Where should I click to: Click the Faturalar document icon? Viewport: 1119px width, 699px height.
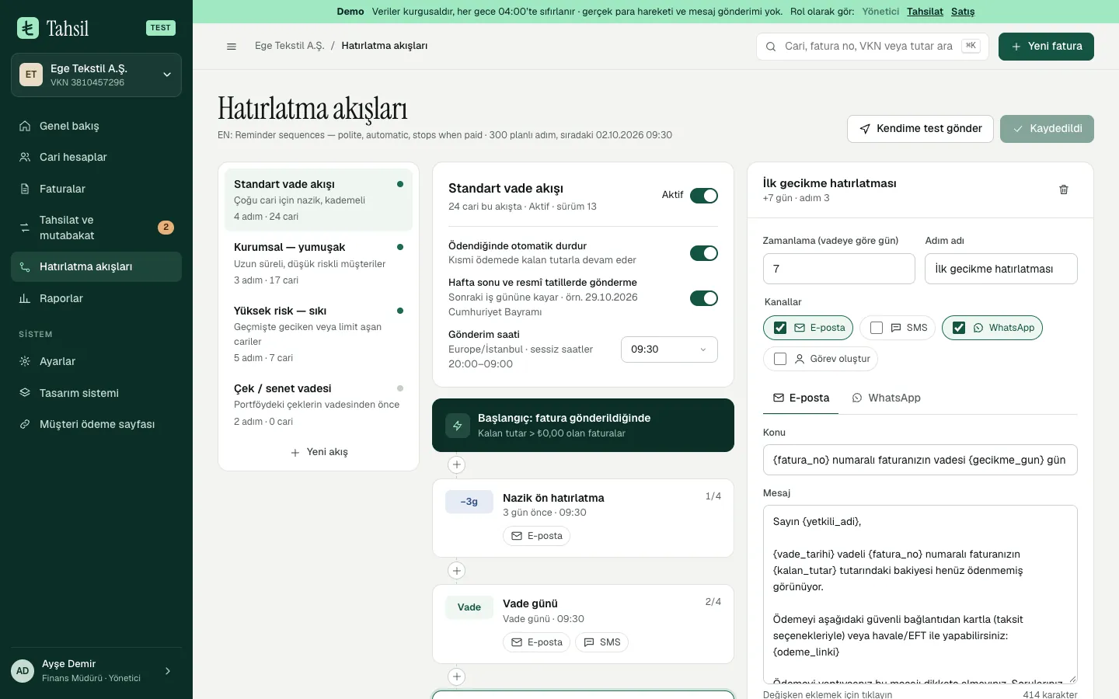25,189
